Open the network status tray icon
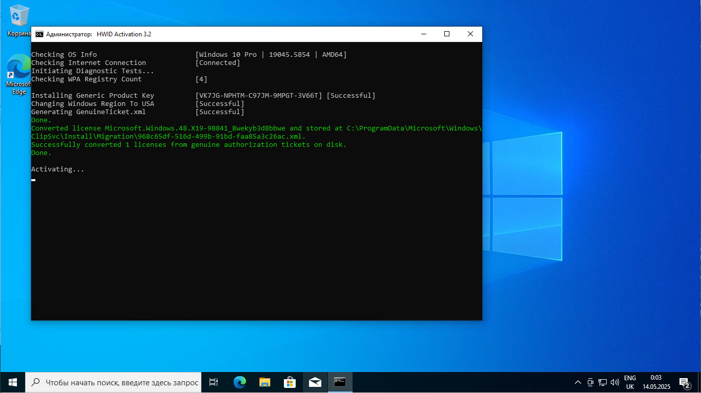 603,382
